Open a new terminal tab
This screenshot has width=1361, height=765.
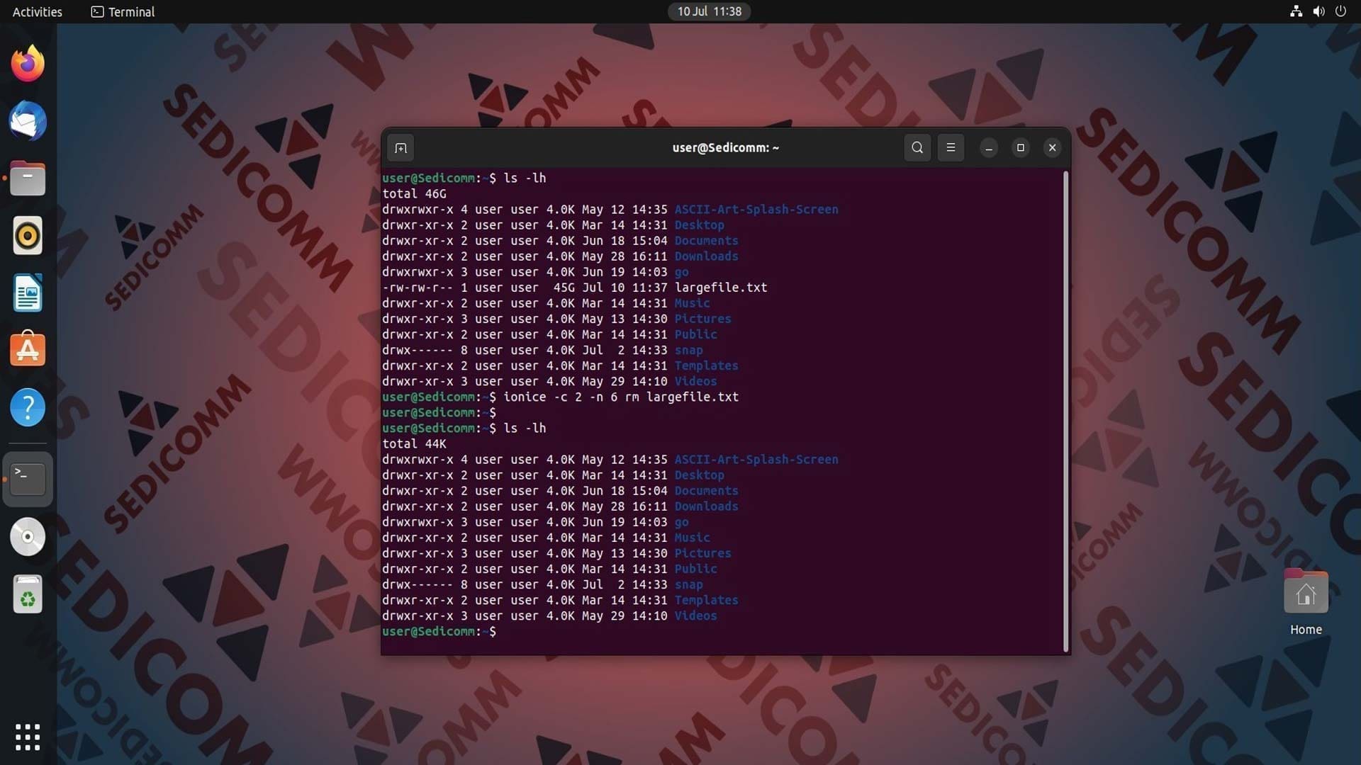(401, 148)
